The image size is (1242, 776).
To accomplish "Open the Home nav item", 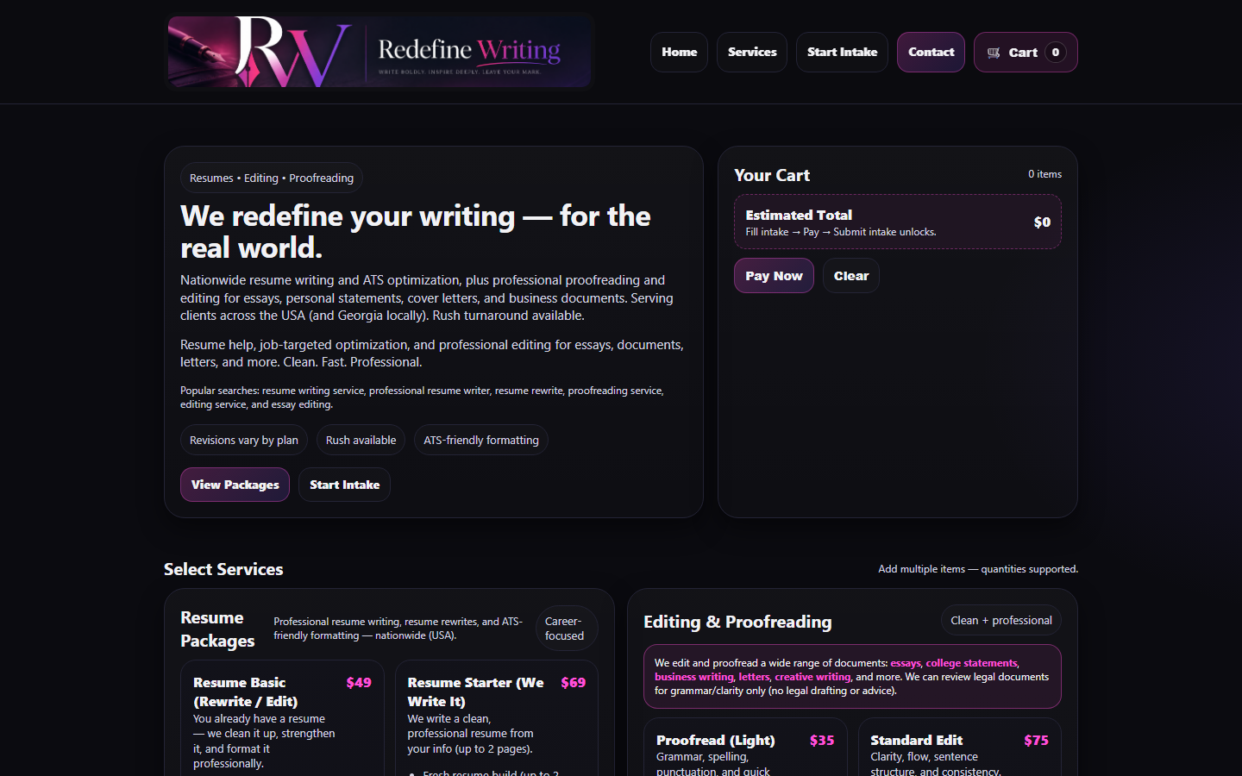I will click(679, 52).
